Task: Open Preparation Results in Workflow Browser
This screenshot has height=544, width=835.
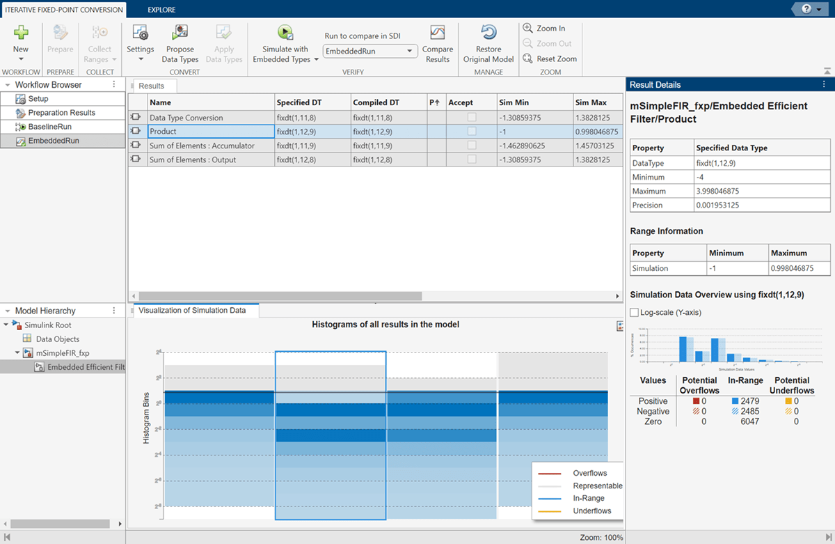Action: coord(61,113)
